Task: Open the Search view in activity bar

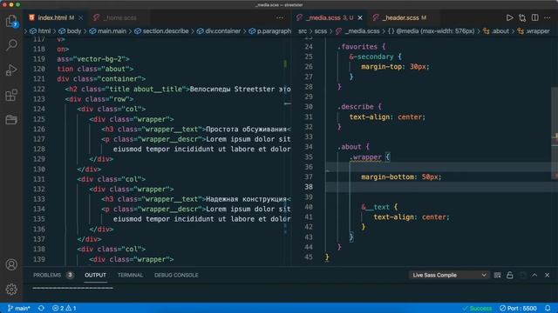Action: pyautogui.click(x=11, y=45)
